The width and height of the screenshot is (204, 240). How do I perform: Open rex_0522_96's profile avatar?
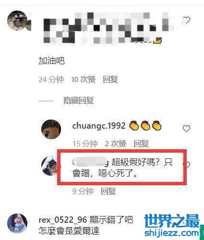click(x=17, y=223)
